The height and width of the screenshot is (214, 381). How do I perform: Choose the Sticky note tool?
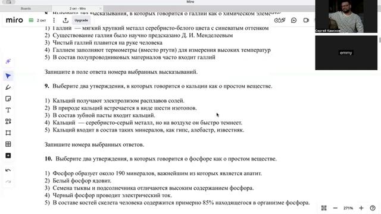8,99
